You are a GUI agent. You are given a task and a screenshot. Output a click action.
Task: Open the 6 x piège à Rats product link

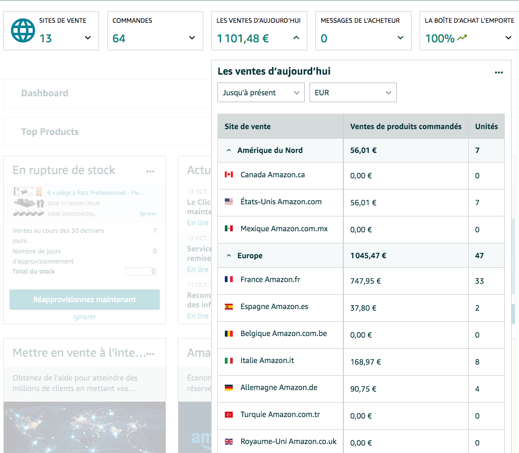[x=96, y=193]
